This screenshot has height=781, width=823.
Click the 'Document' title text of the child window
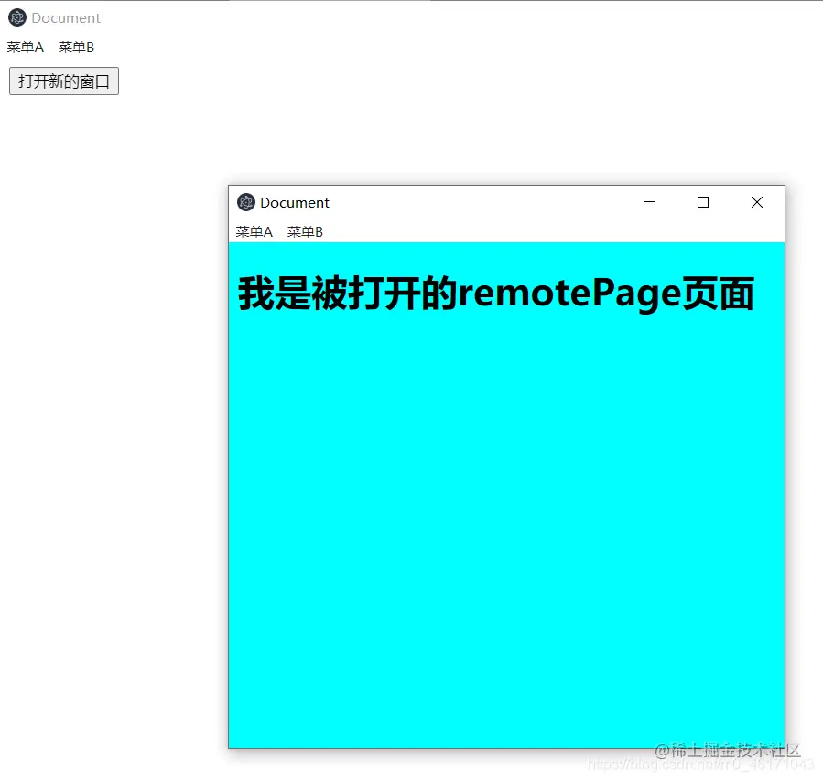pos(294,202)
